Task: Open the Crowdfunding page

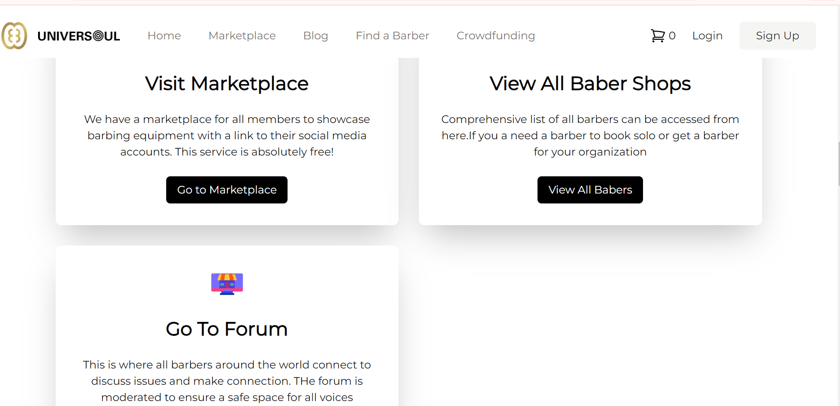Action: [x=495, y=35]
